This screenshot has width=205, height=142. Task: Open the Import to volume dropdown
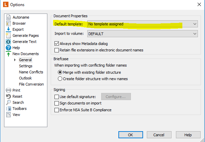pos(142,34)
